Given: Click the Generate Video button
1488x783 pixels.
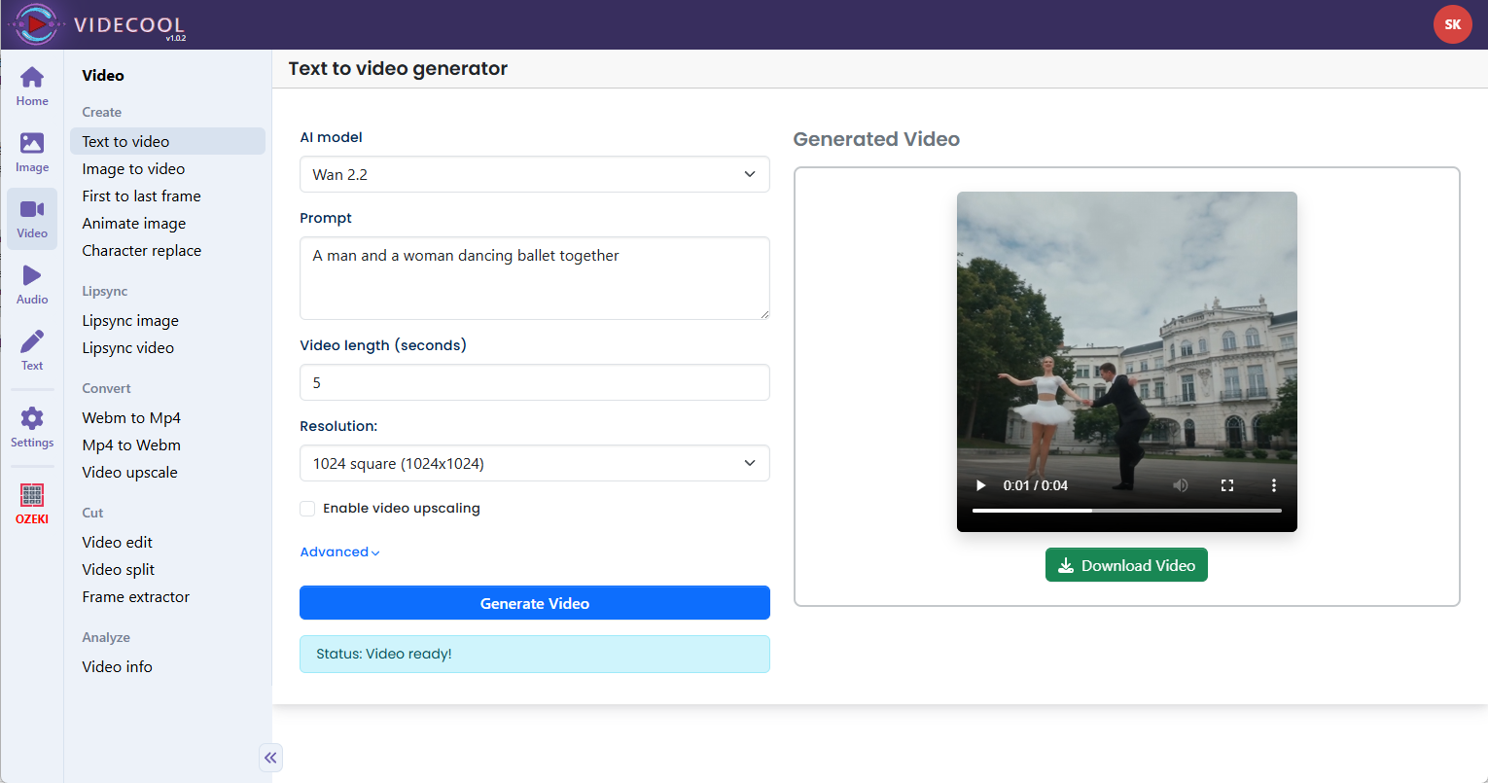Looking at the screenshot, I should 534,603.
